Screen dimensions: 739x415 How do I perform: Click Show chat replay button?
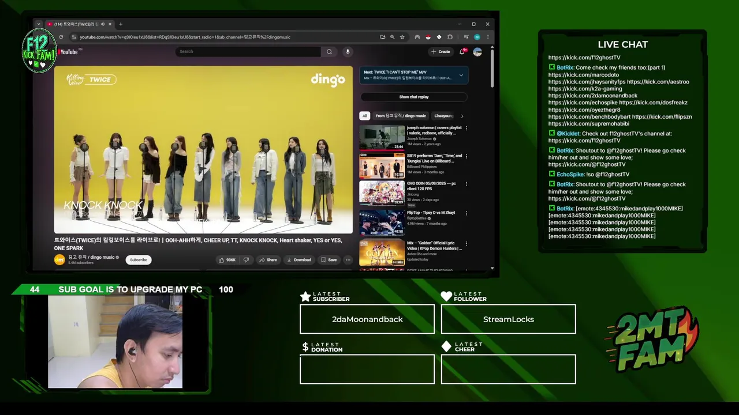click(x=414, y=97)
